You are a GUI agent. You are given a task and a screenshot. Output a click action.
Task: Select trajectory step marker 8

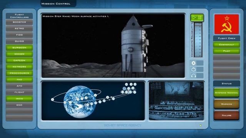coord(108,97)
